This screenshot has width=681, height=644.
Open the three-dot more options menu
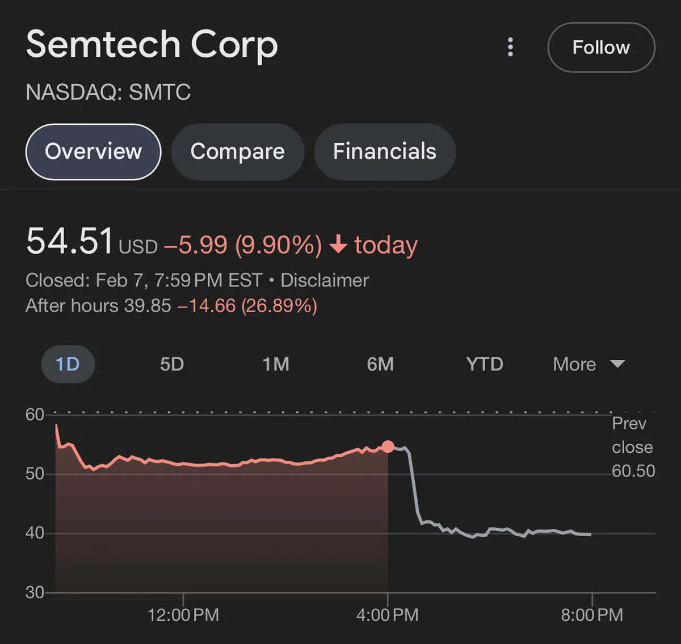click(x=510, y=47)
